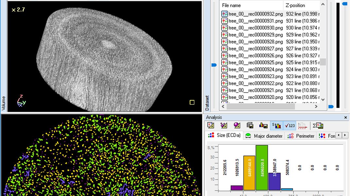Click the file list scroll-down arrow

(x=323, y=100)
